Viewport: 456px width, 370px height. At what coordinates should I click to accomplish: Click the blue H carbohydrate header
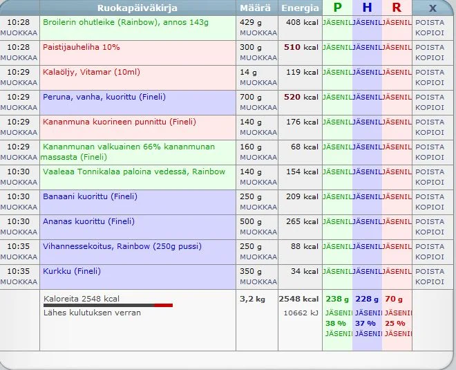[x=366, y=8]
